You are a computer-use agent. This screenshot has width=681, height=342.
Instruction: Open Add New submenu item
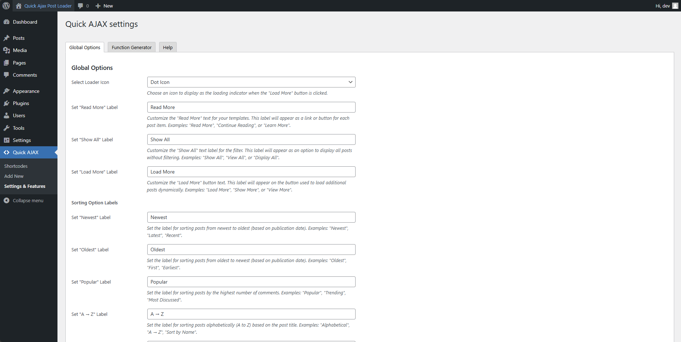click(x=14, y=176)
